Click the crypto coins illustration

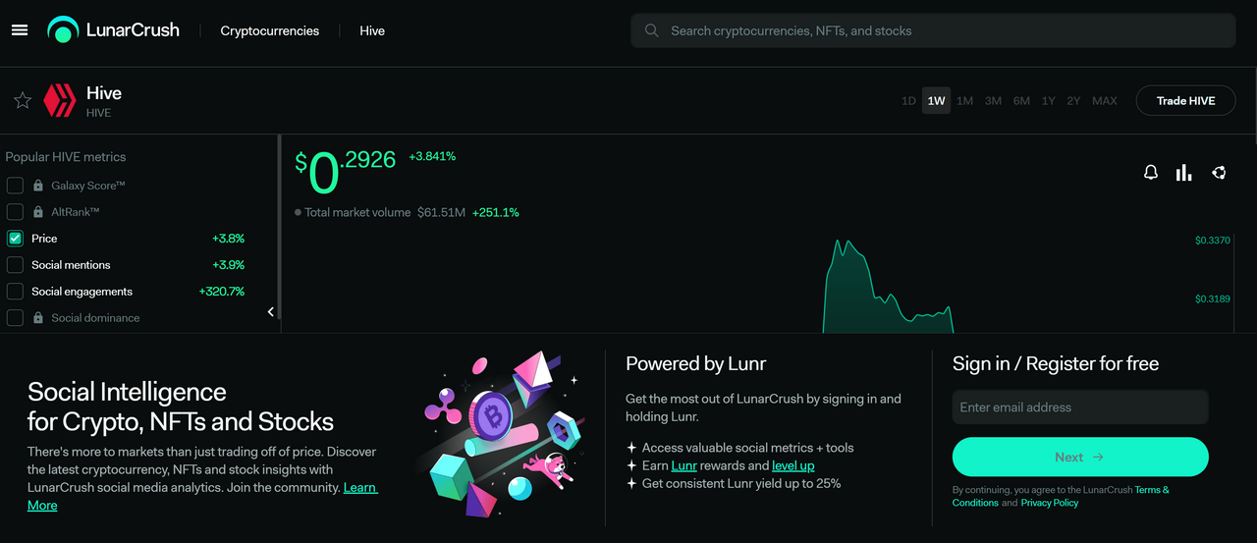(498, 435)
